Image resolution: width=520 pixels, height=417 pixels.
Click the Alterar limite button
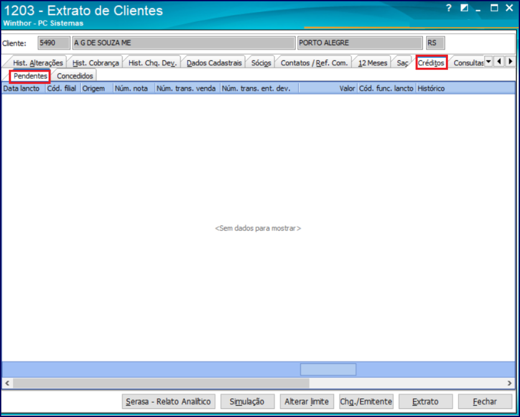[307, 401]
